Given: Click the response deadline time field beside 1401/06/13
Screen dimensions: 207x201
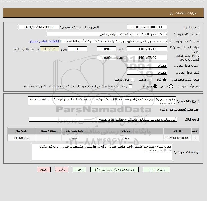Looking at the screenshot, I should (106, 49).
